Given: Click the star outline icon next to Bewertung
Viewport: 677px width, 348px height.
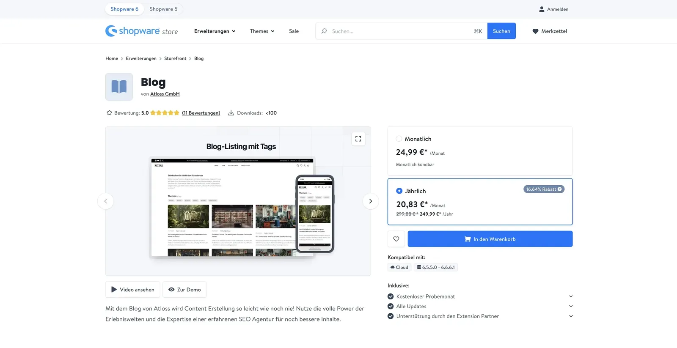Looking at the screenshot, I should pyautogui.click(x=109, y=113).
